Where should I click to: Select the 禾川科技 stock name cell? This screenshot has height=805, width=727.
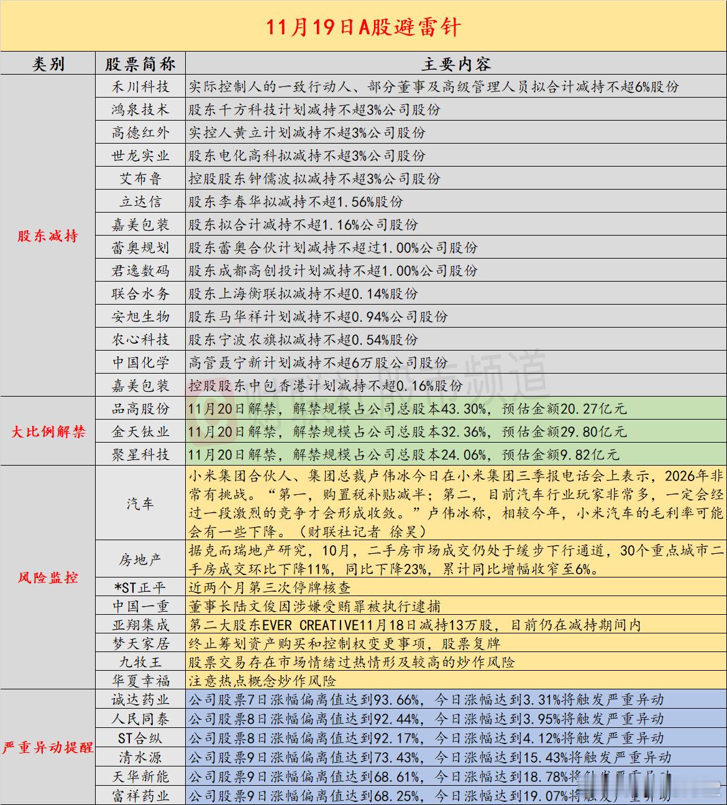tap(140, 86)
